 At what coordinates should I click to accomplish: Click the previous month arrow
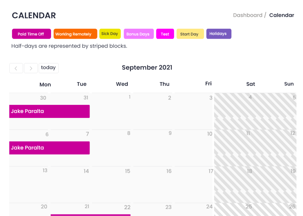click(x=16, y=68)
